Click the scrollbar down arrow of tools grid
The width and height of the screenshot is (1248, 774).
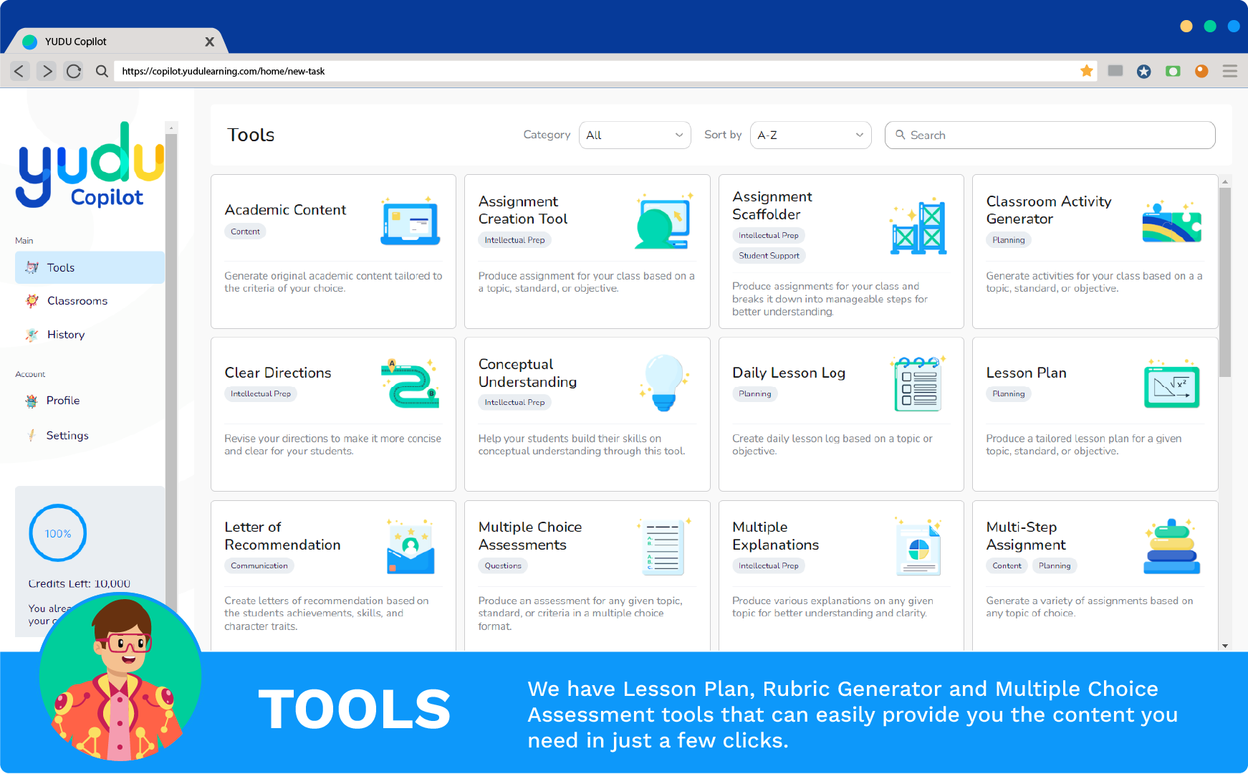pos(1225,646)
